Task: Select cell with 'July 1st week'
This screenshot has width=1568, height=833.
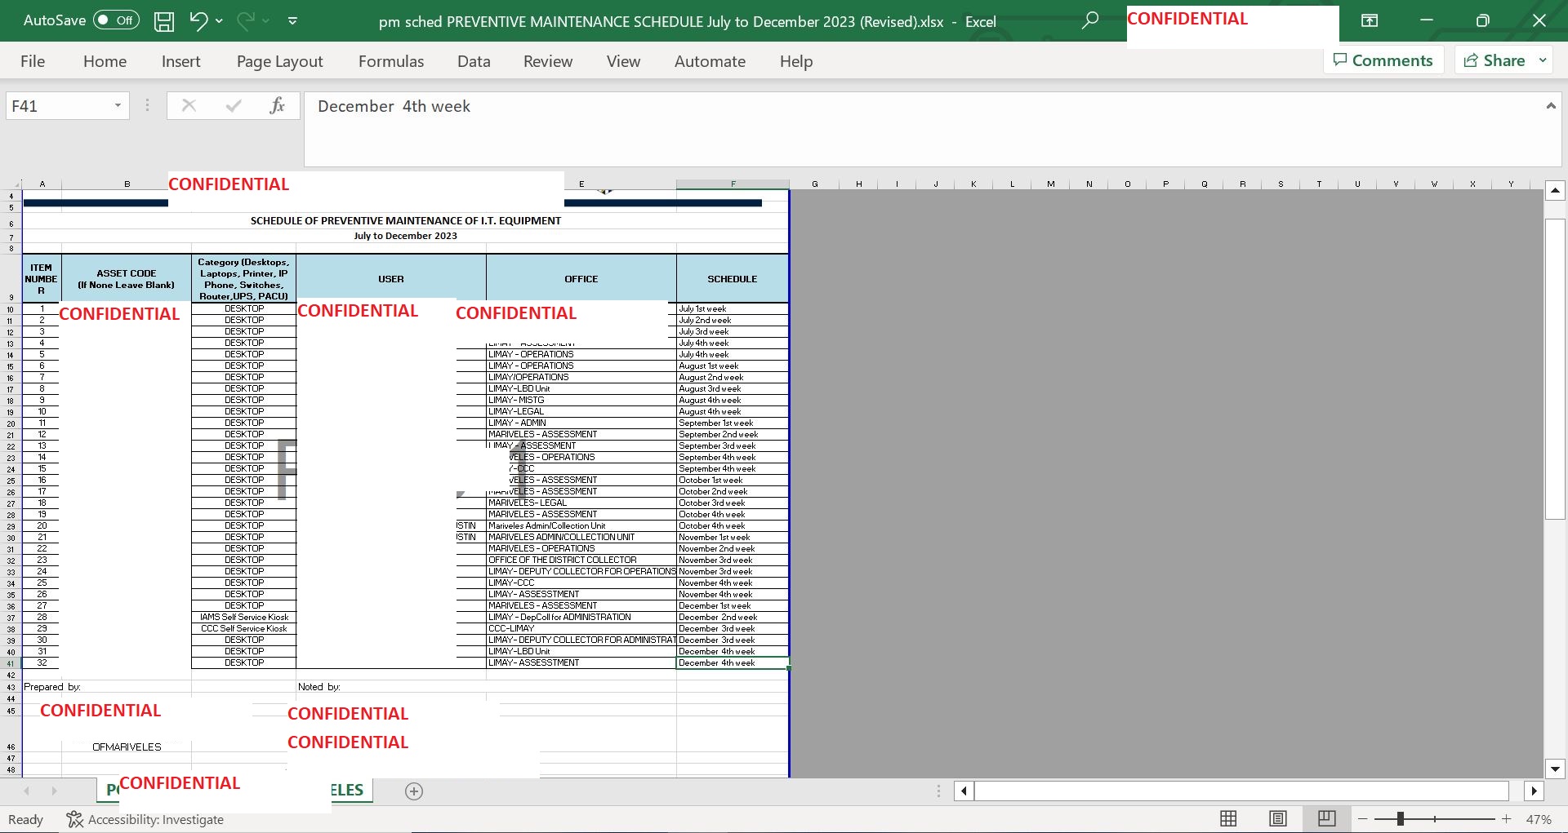Action: click(733, 309)
